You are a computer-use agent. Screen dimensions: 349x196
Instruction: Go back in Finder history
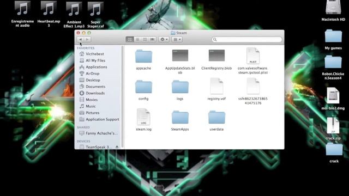[x=81, y=39]
